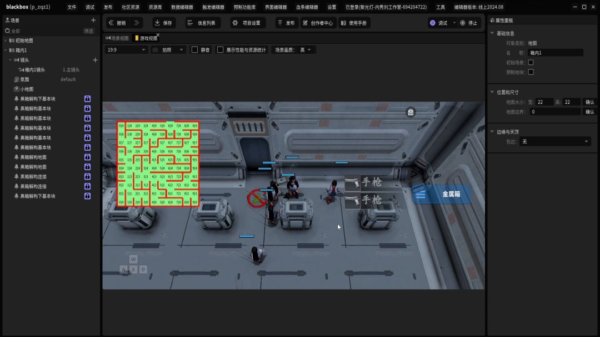Click the 名称 input field with 箱内1
Image resolution: width=600 pixels, height=337 pixels.
tap(555, 53)
